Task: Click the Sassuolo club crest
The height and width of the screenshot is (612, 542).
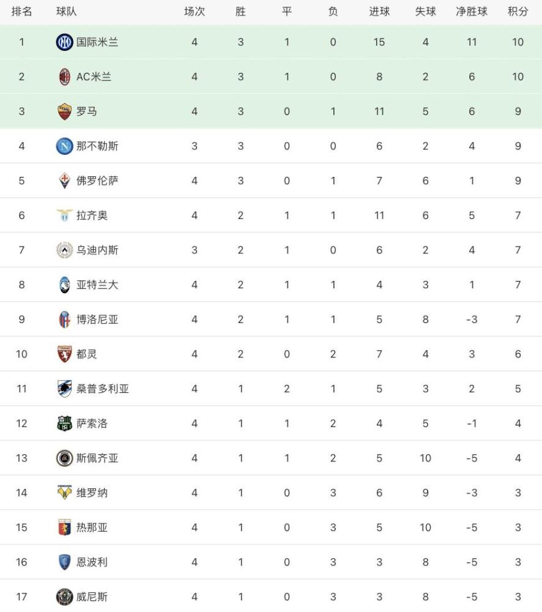Action: coord(64,424)
